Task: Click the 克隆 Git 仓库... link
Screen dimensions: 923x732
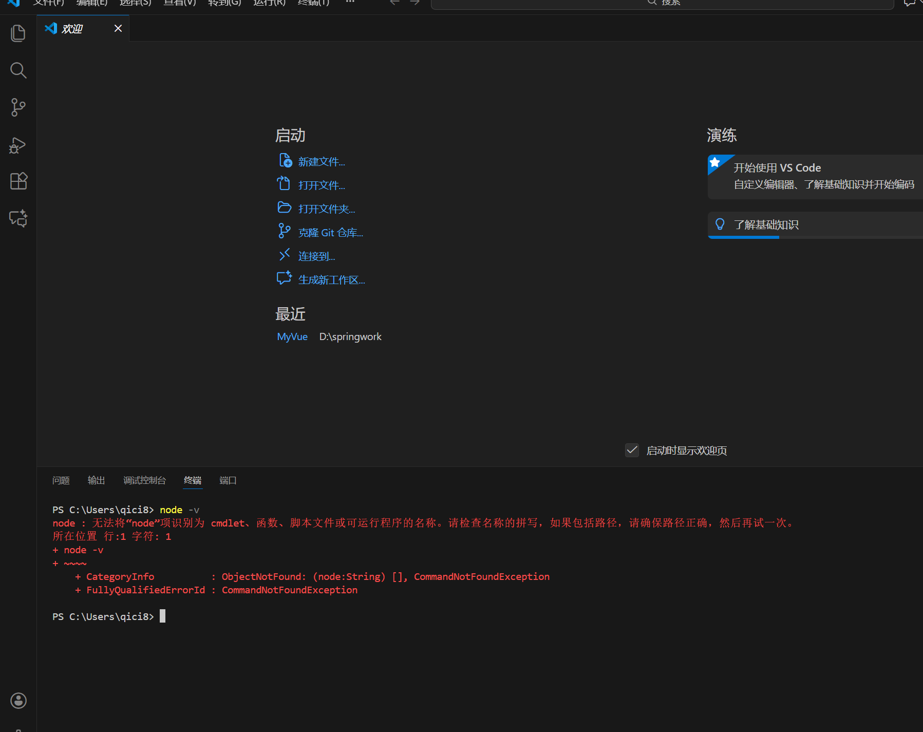Action: click(331, 233)
